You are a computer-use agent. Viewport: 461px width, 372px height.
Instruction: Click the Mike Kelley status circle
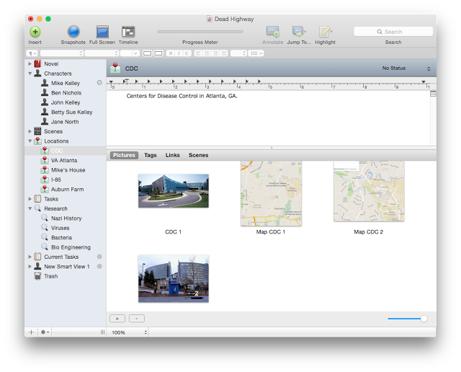pos(99,83)
